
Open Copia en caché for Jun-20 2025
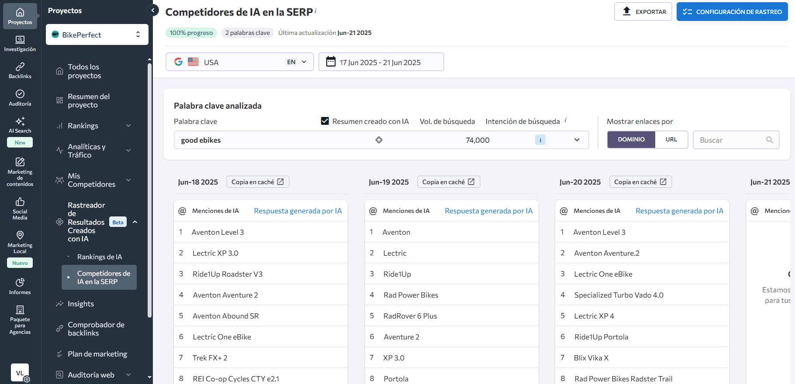point(640,182)
